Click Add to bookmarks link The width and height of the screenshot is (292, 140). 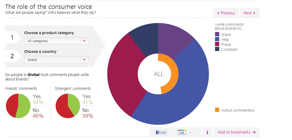(x=234, y=132)
